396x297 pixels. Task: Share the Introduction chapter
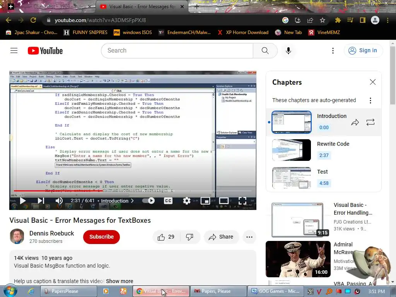355,123
